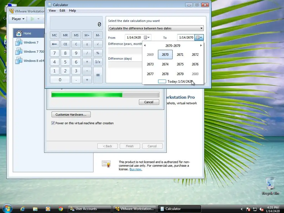This screenshot has height=213, width=284.
Task: Launch Internet Explorer from the taskbar
Action: 22,209
